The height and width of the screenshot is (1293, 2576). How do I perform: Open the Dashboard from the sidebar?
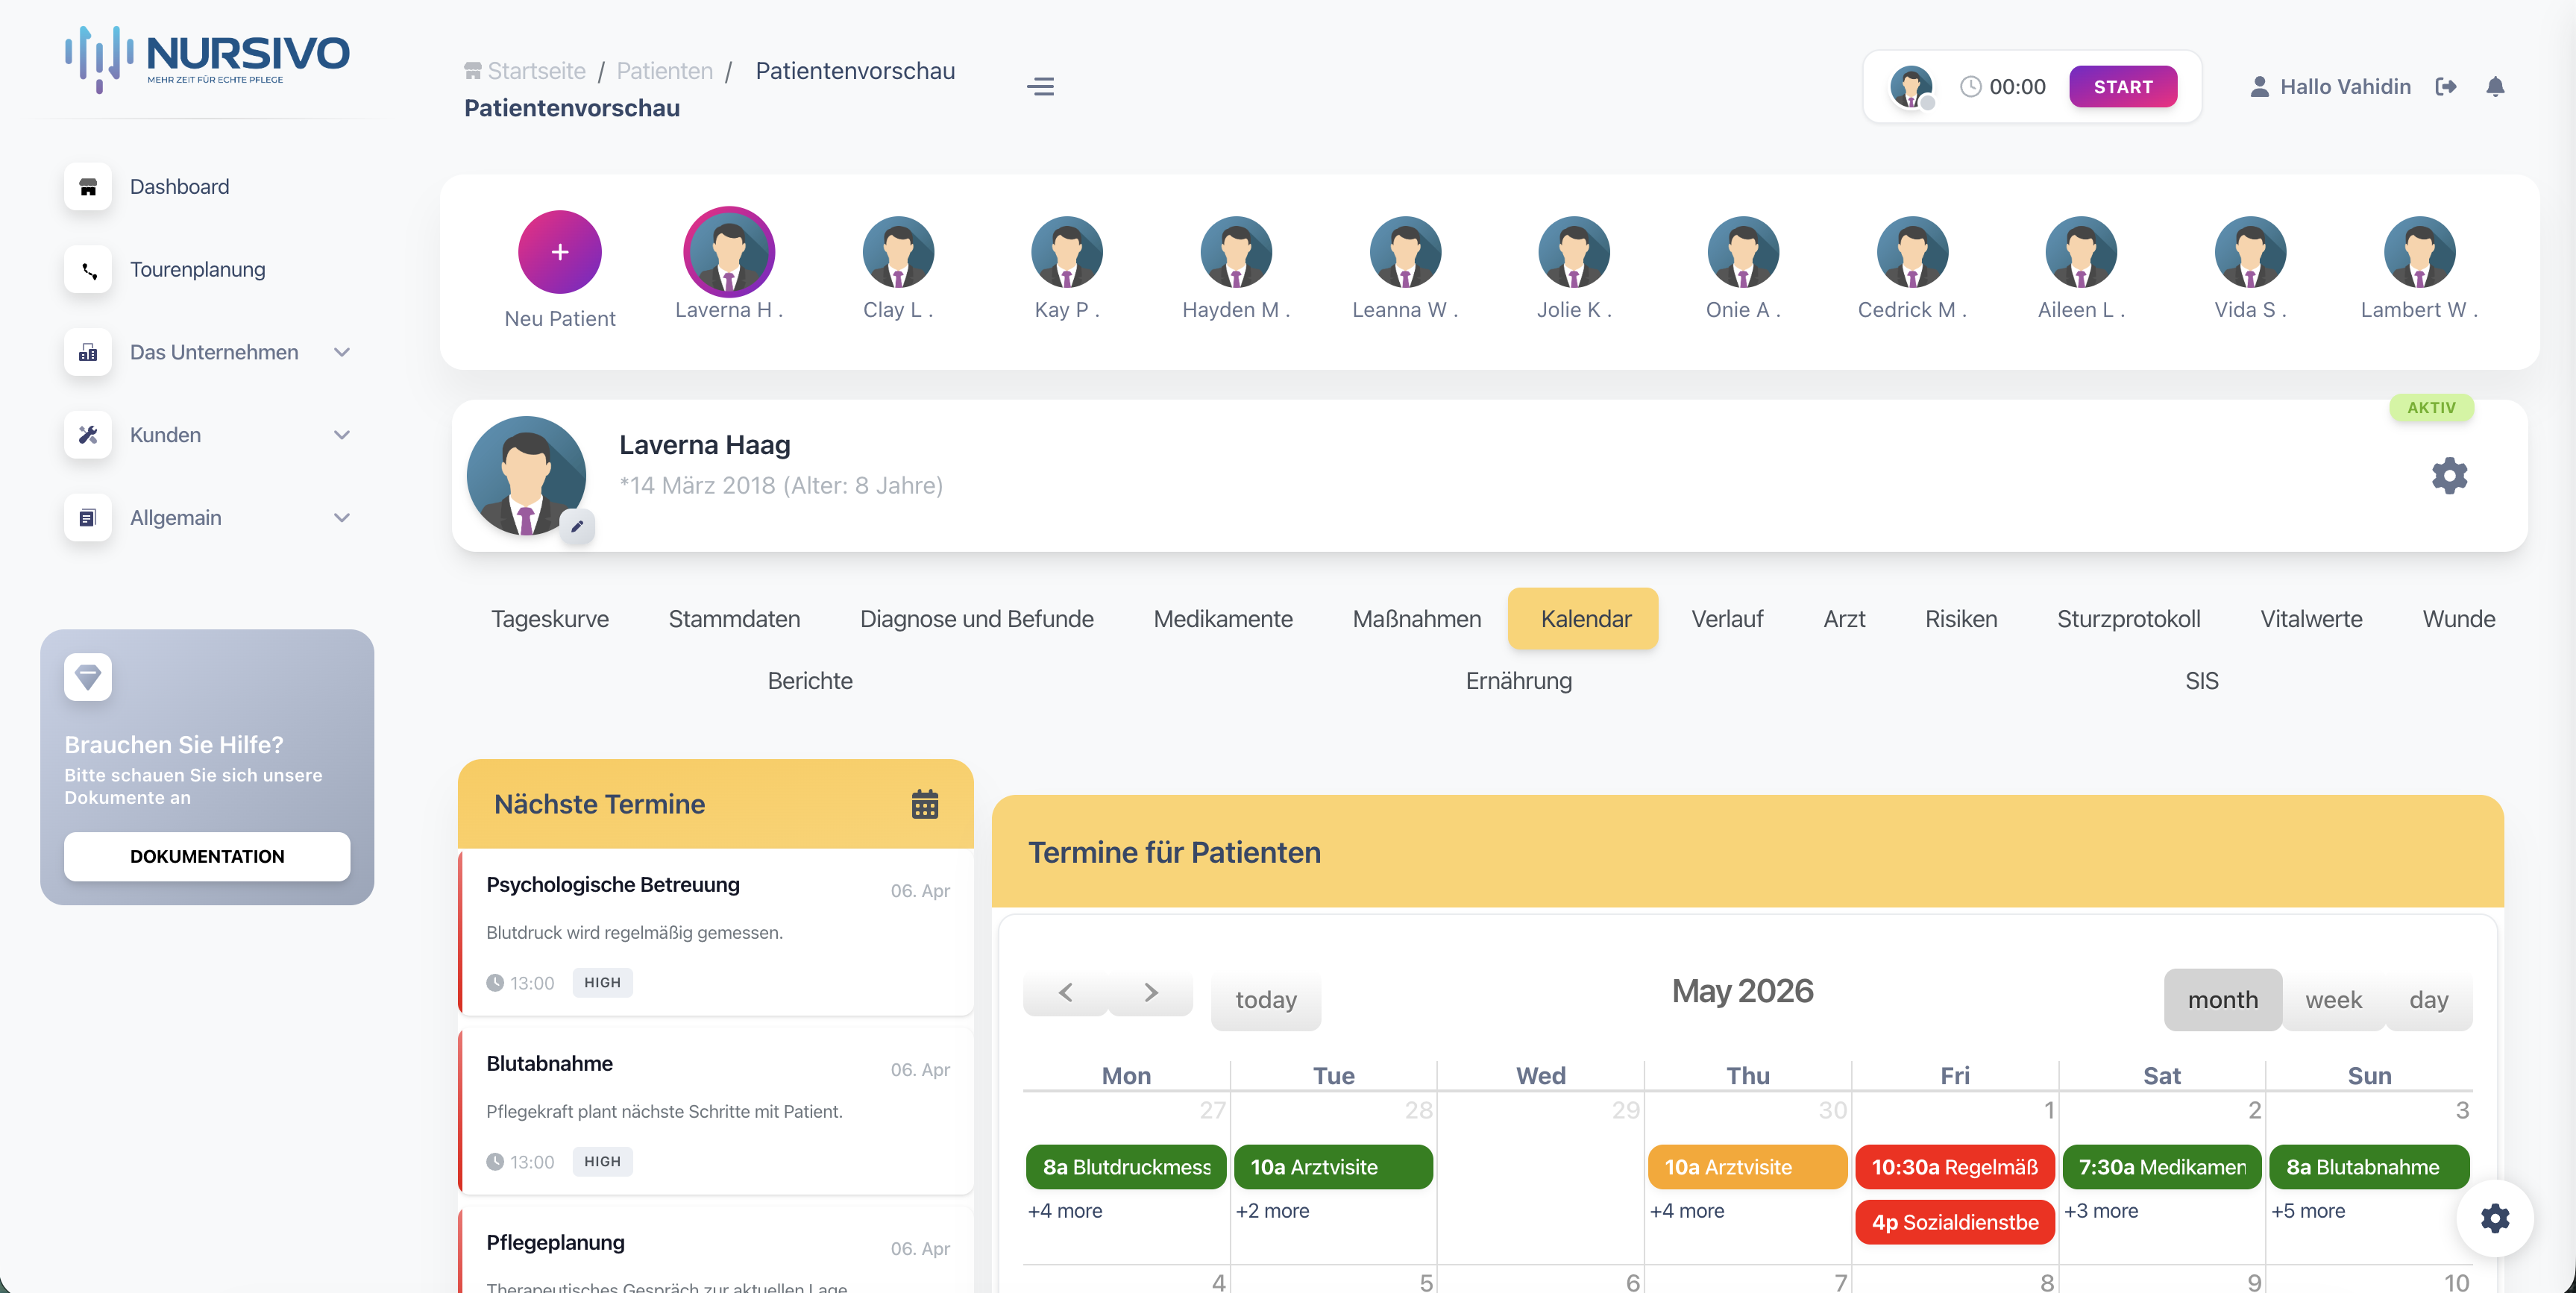[x=180, y=187]
